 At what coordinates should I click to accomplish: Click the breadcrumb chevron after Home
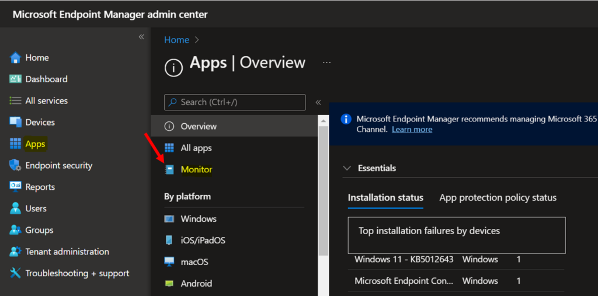tap(197, 40)
